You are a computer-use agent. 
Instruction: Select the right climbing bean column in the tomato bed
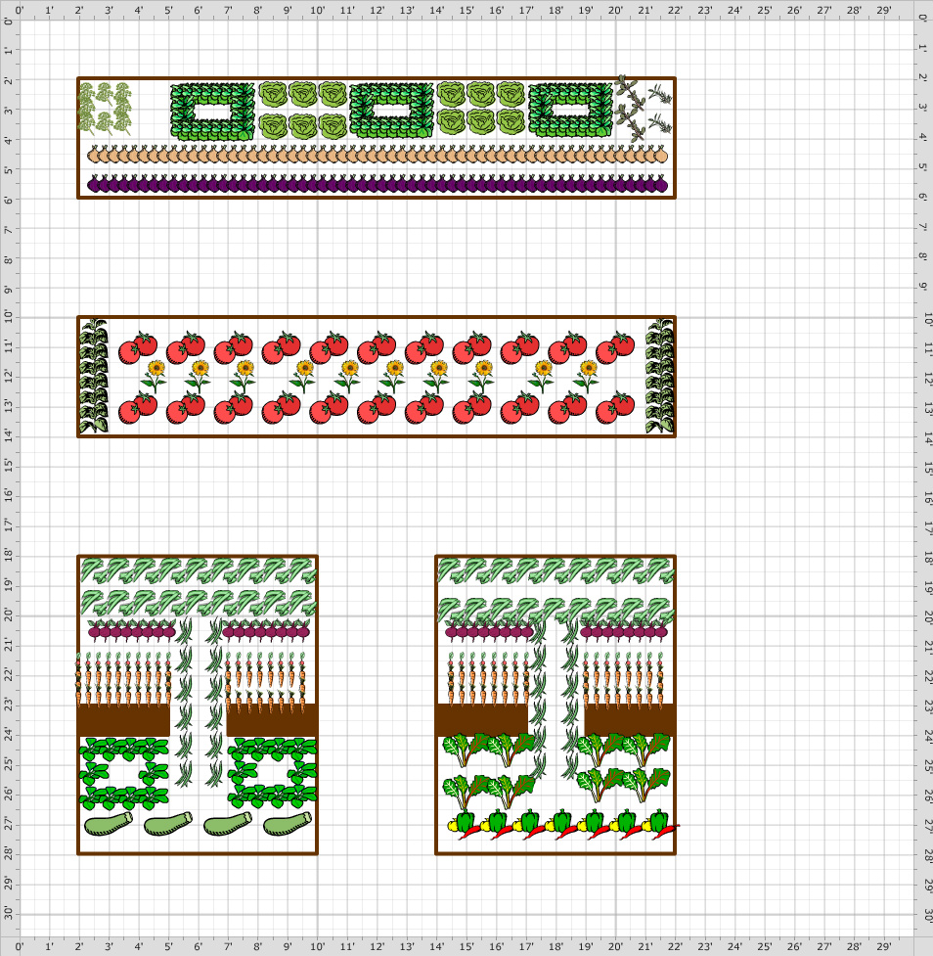659,376
